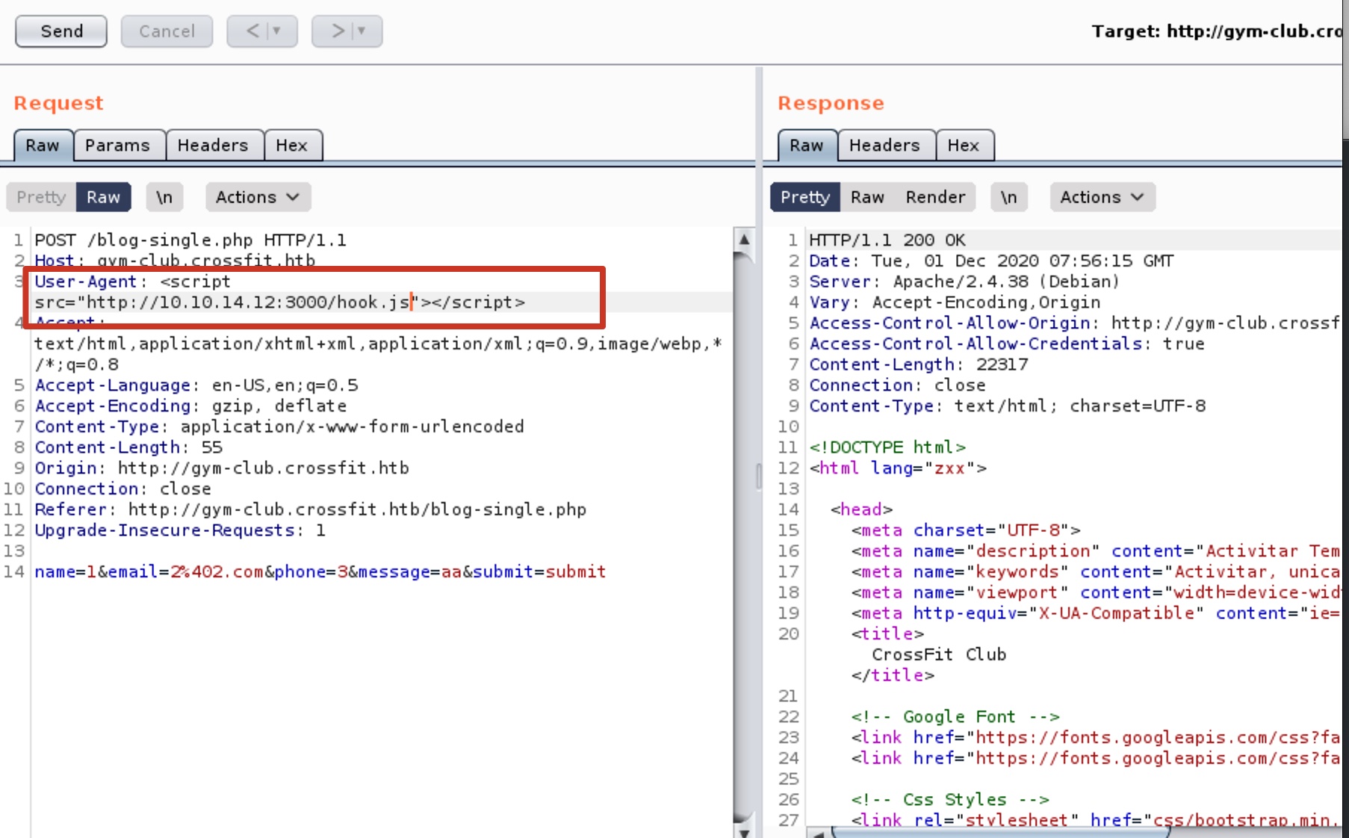This screenshot has width=1349, height=838.
Task: Select Render view in response viewer
Action: [935, 197]
